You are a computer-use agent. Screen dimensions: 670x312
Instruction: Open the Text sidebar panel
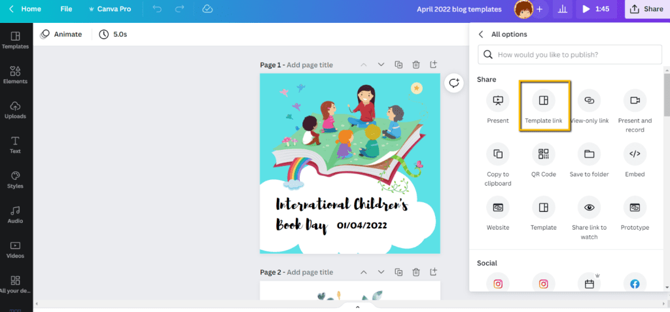pyautogui.click(x=16, y=145)
